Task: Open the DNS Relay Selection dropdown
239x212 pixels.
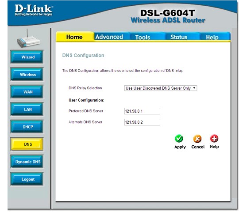Action: (161, 88)
